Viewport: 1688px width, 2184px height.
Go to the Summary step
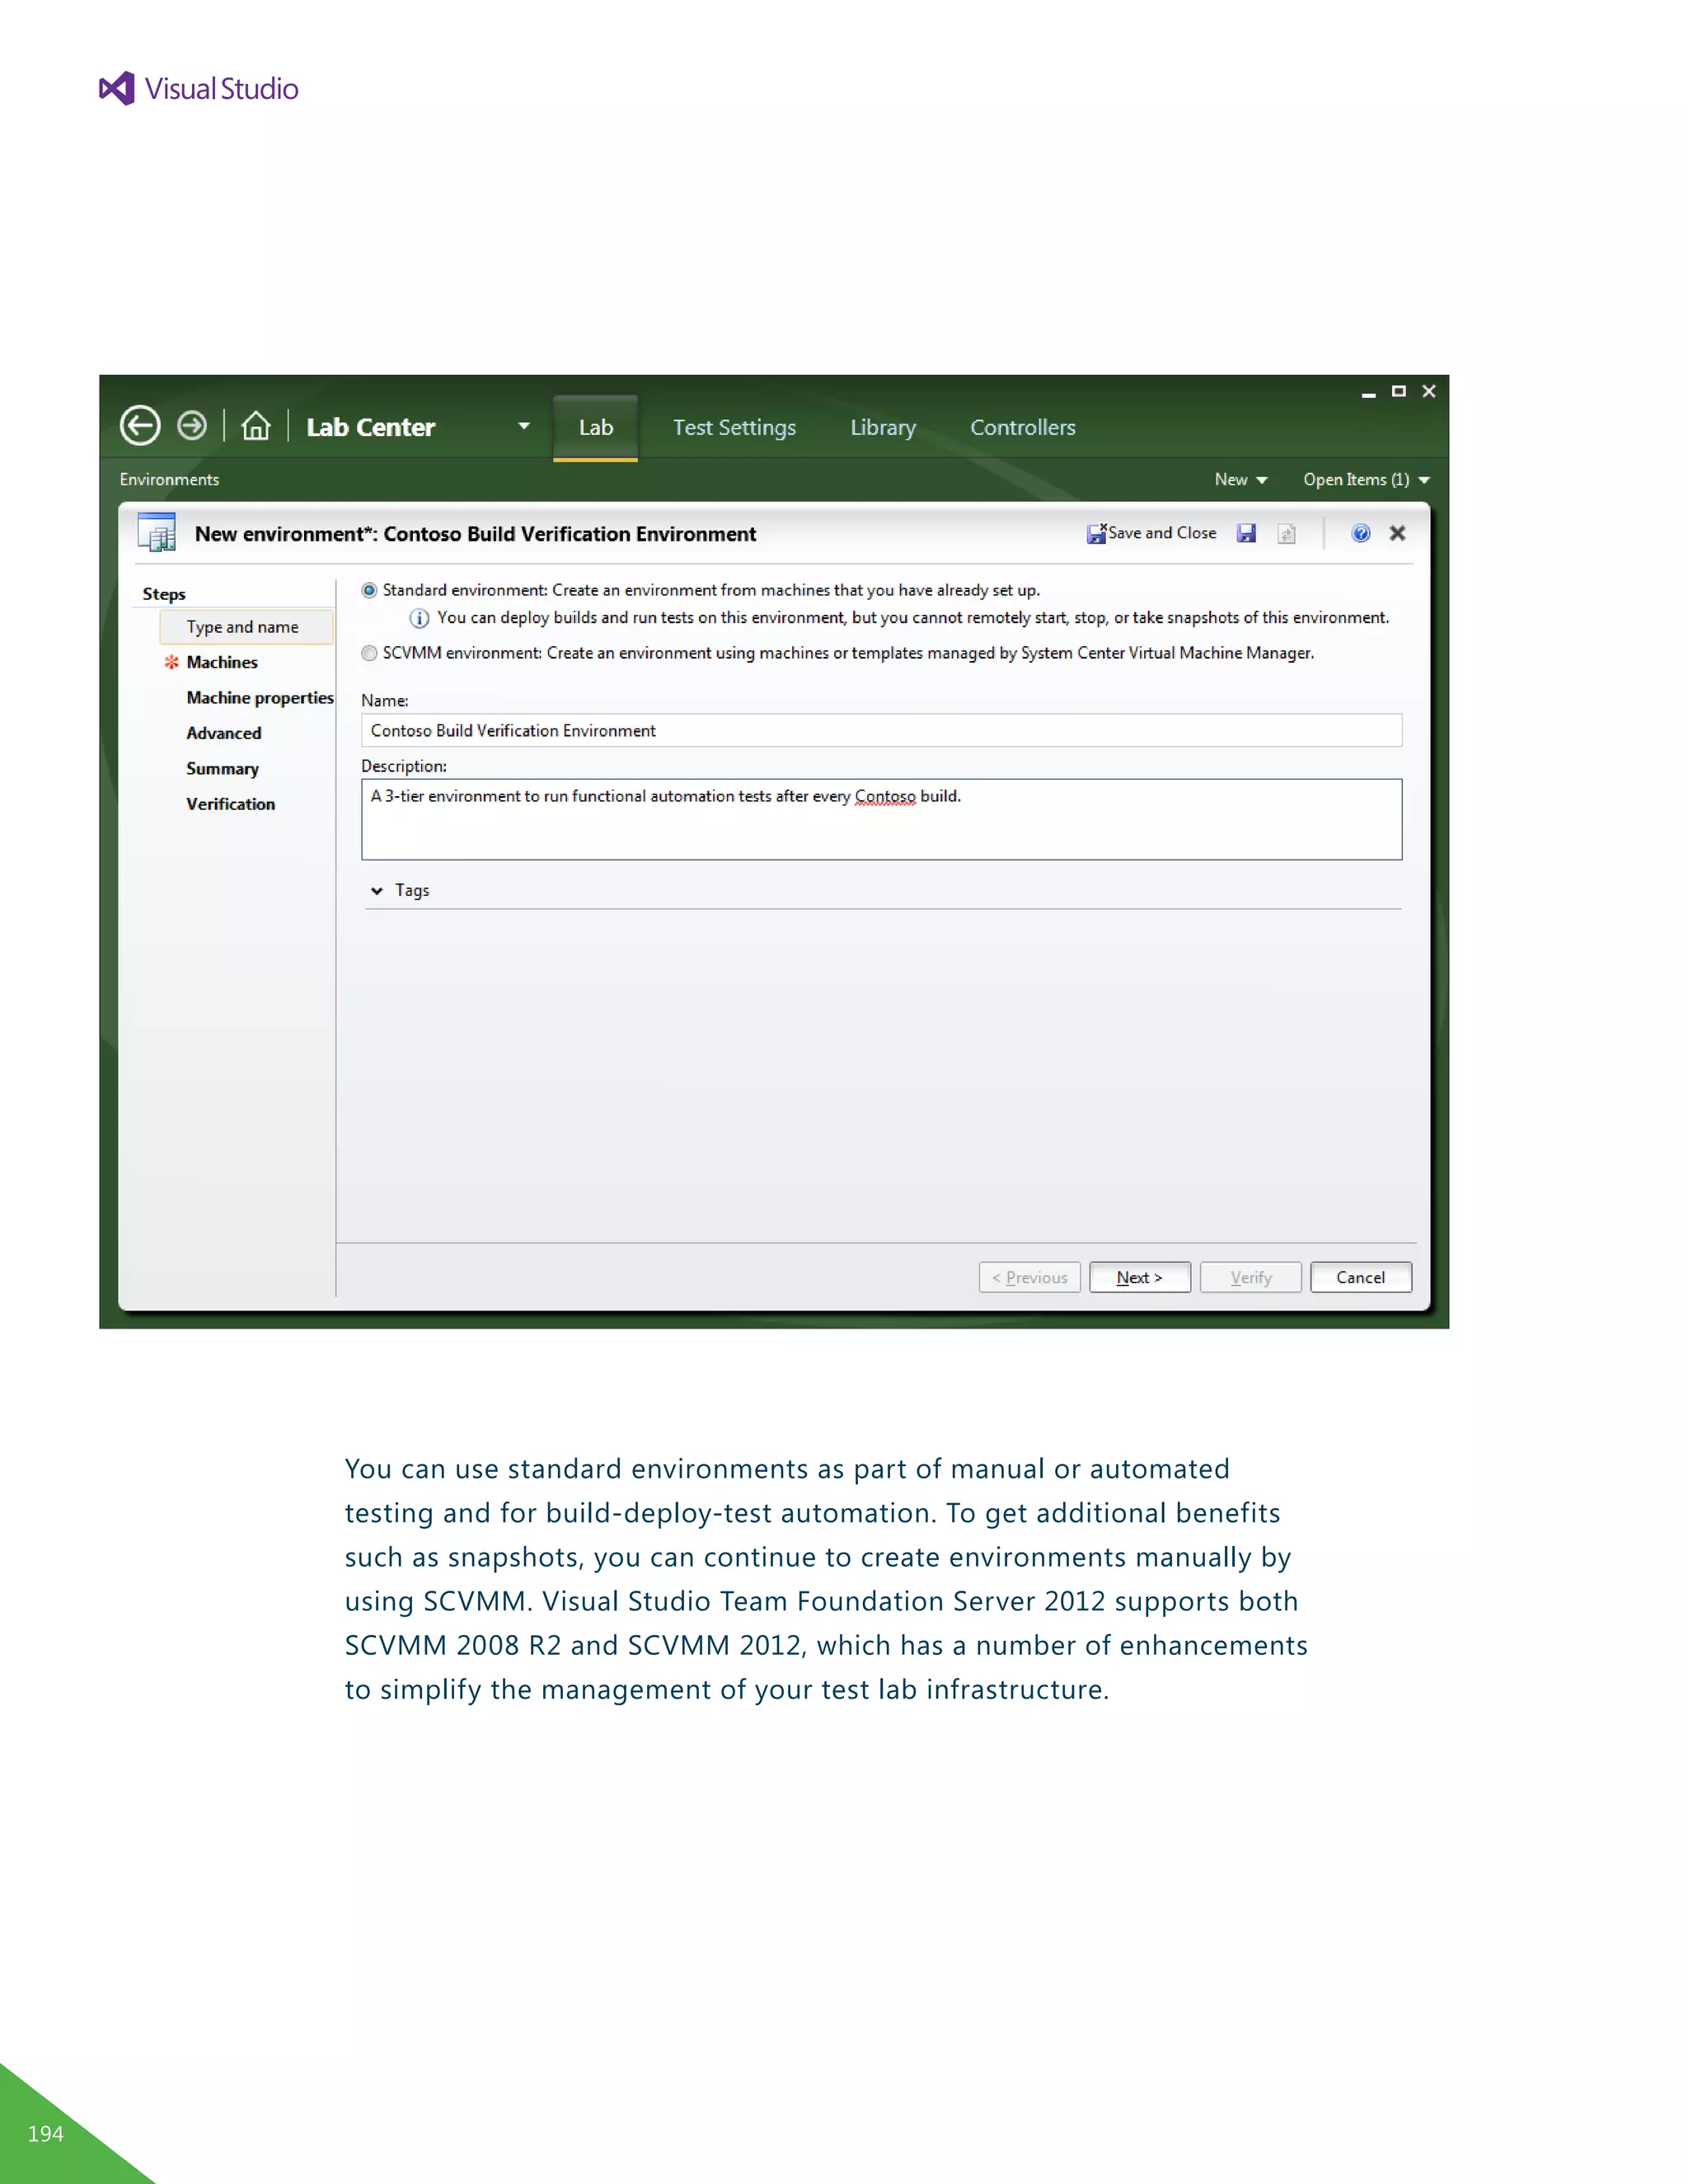point(222,769)
